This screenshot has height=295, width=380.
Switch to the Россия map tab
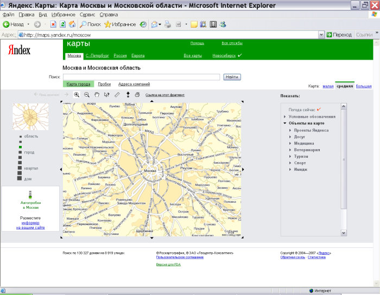click(x=120, y=56)
